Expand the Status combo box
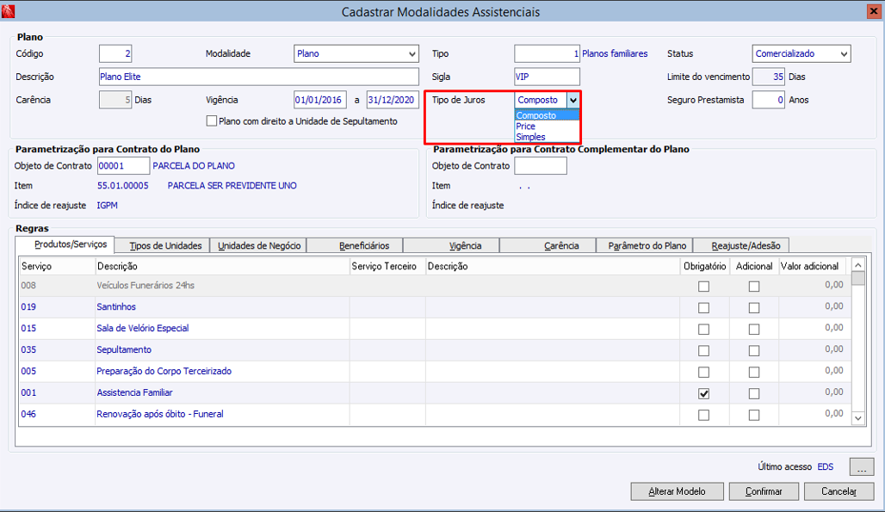The image size is (885, 512). [843, 54]
